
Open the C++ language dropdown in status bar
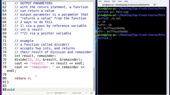[50, 93]
